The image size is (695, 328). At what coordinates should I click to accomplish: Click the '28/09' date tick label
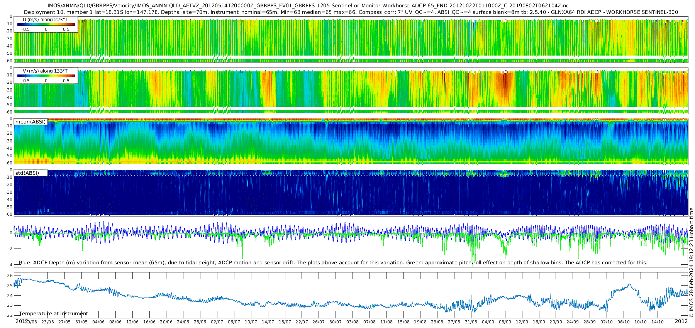[590, 322]
